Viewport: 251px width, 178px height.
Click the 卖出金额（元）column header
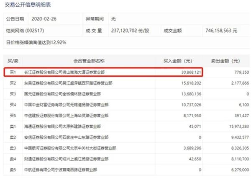click(225, 61)
